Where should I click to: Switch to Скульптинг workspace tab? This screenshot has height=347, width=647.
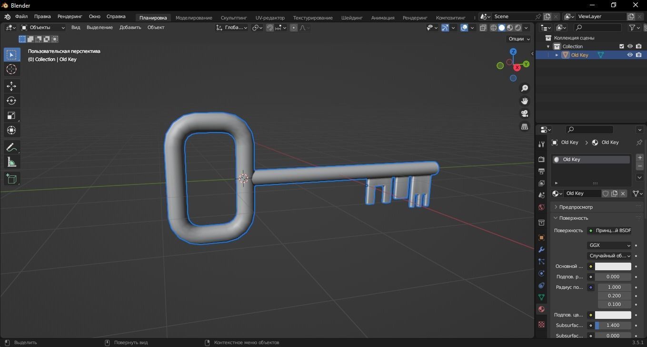[x=234, y=18]
